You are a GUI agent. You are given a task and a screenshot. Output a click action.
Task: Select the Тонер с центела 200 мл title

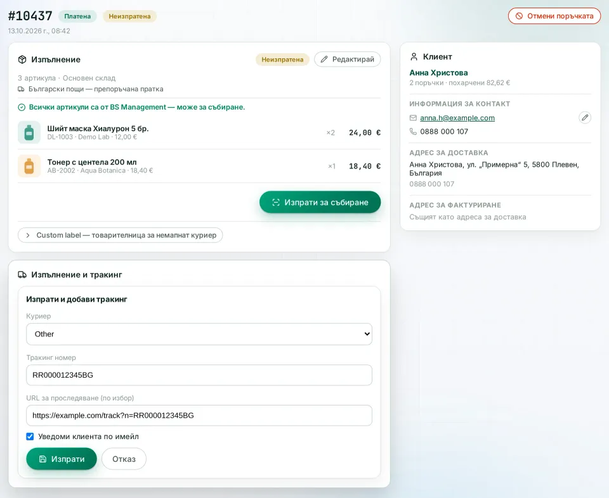tap(92, 162)
